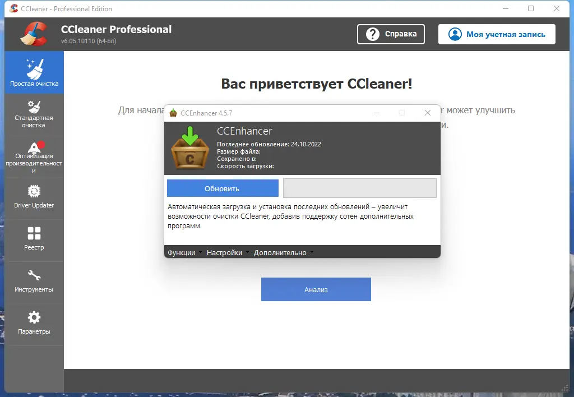The width and height of the screenshot is (574, 397).
Task: Click the CCleaner window resize grip
Action: [x=566, y=388]
